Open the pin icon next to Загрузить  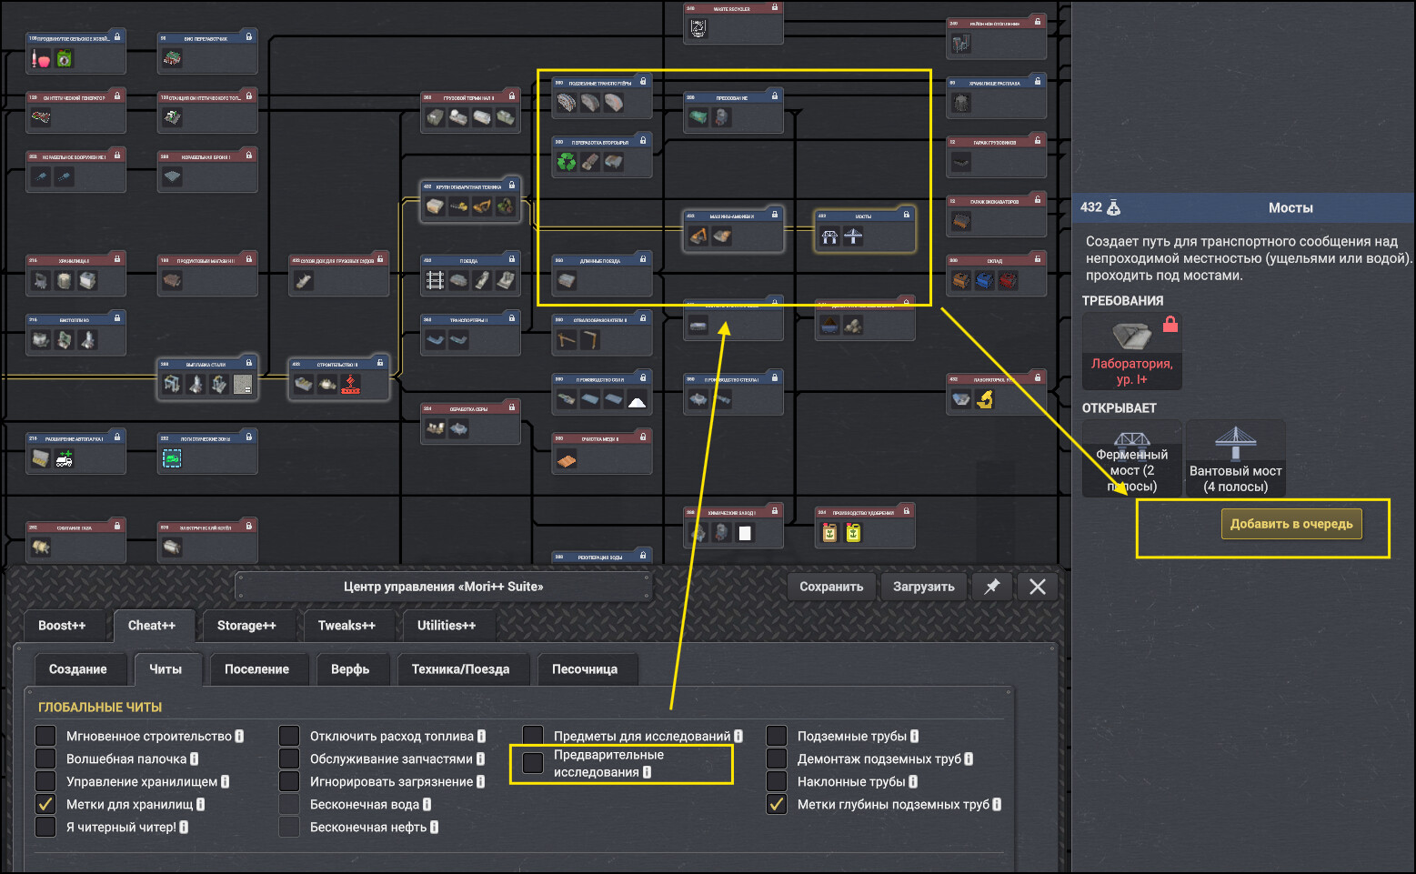pyautogui.click(x=992, y=587)
